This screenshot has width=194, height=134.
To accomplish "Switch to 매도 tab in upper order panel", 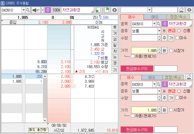I will pos(155,17).
